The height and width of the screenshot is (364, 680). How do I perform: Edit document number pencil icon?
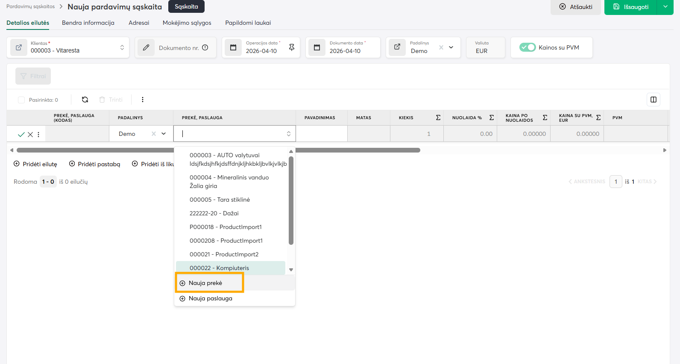[x=146, y=47]
